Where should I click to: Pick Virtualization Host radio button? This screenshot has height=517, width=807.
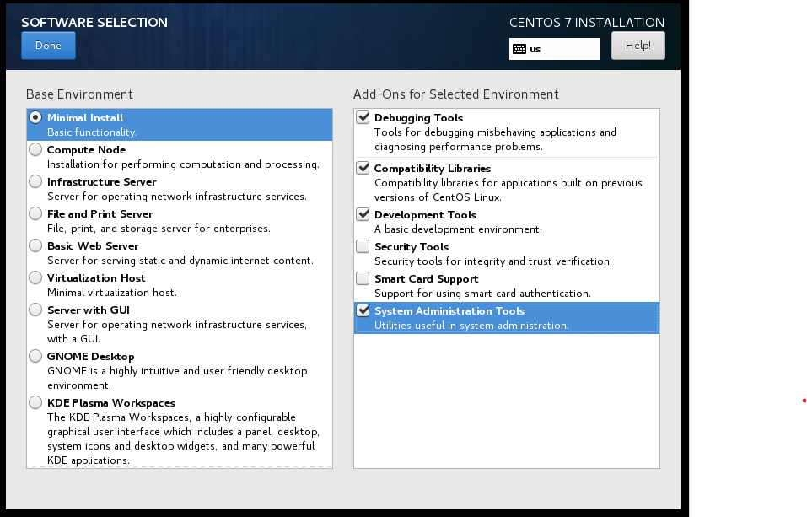click(x=35, y=277)
